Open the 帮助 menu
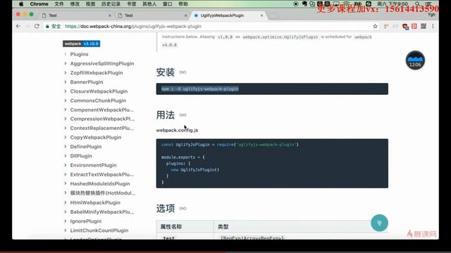The image size is (451, 253). 183,4
